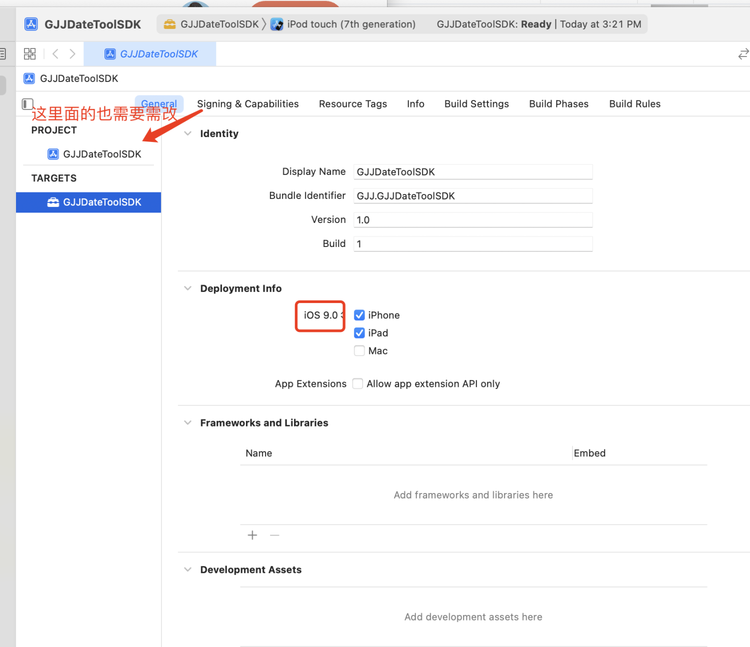Collapse the Identity section
This screenshot has width=750, height=647.
coord(188,133)
